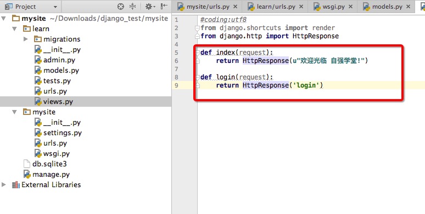Select manage.py file

[51, 175]
